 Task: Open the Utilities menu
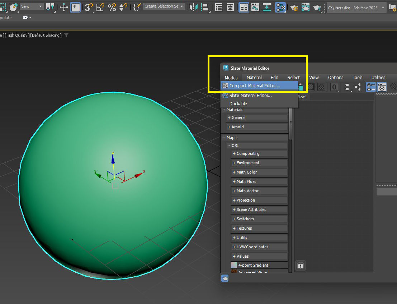click(x=378, y=77)
